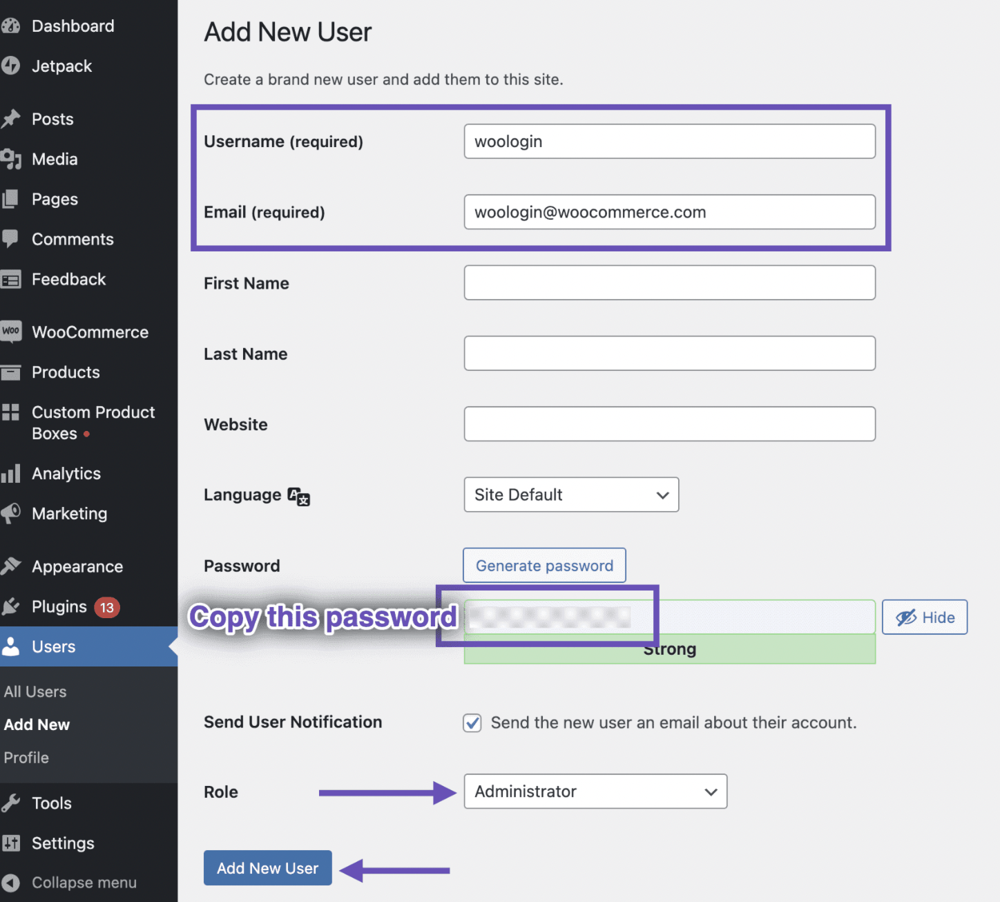
Task: Open the Marketing section
Action: [69, 513]
